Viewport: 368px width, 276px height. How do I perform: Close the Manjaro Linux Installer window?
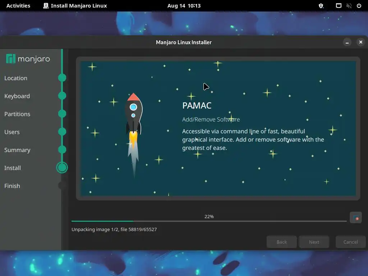point(361,42)
